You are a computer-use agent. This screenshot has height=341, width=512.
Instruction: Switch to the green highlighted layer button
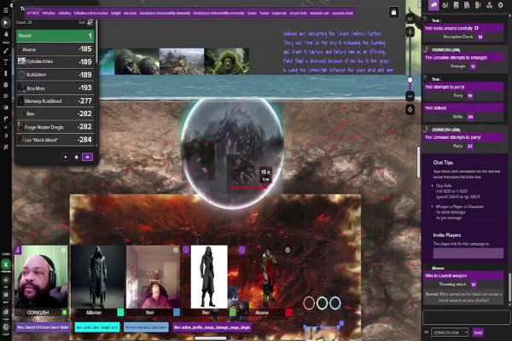click(x=6, y=264)
